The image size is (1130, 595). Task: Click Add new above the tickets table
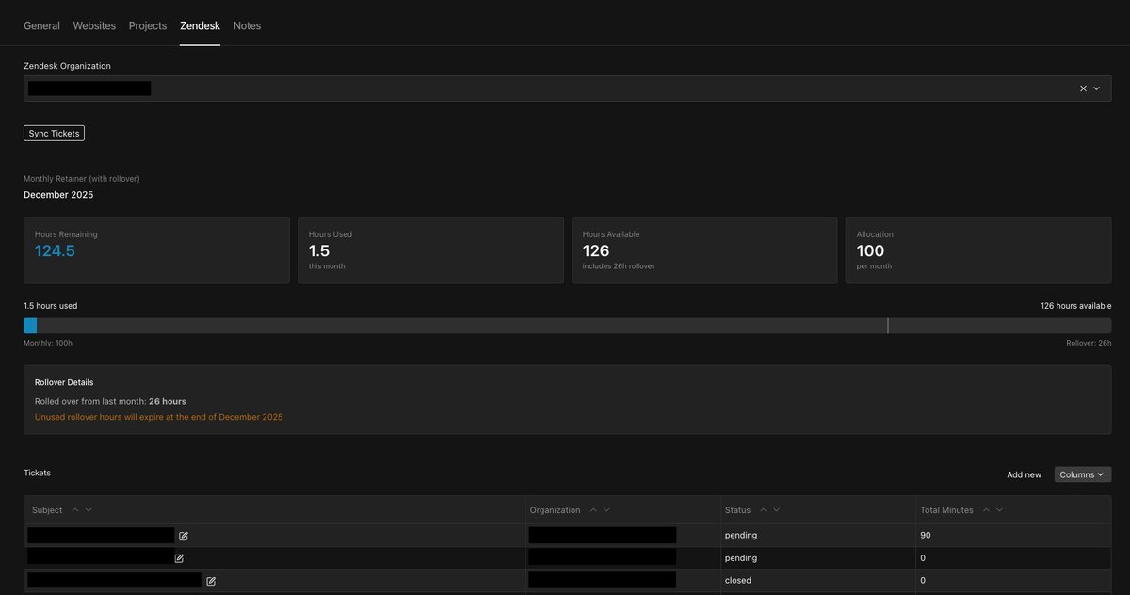coord(1024,474)
